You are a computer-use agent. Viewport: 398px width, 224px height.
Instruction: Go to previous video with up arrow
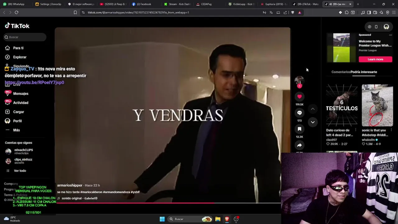(313, 109)
